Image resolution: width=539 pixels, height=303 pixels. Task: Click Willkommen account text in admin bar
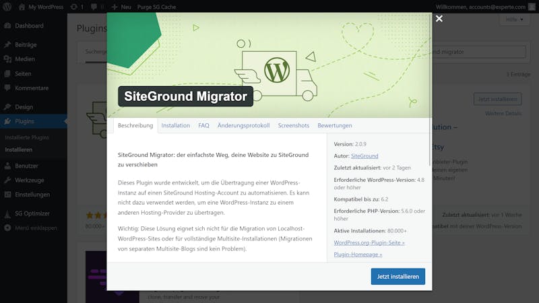point(480,7)
